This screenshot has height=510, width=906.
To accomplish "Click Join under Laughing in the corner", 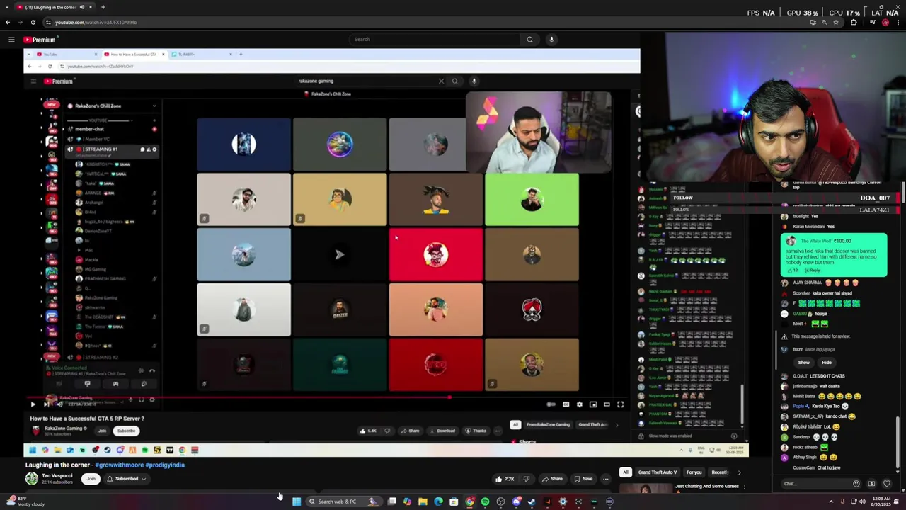I will pos(91,479).
